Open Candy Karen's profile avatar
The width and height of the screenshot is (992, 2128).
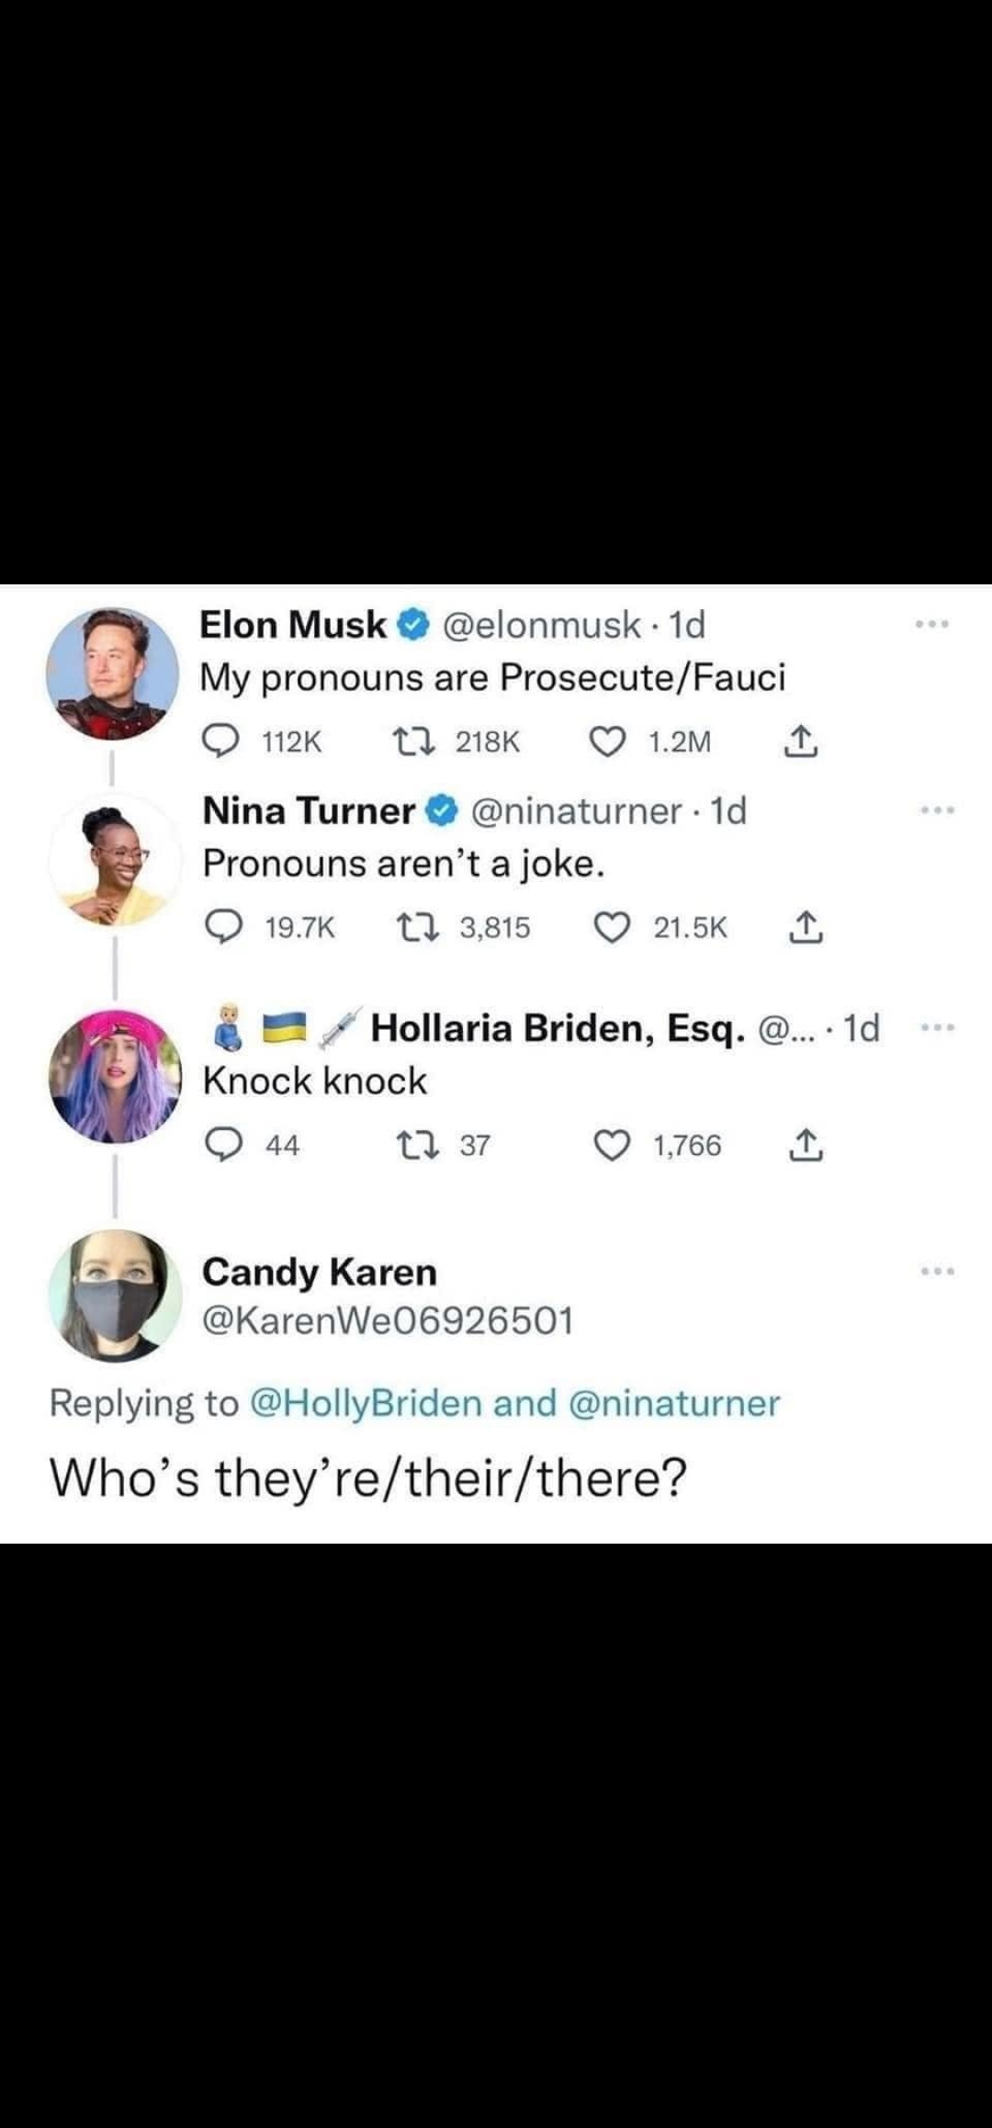tap(115, 1296)
